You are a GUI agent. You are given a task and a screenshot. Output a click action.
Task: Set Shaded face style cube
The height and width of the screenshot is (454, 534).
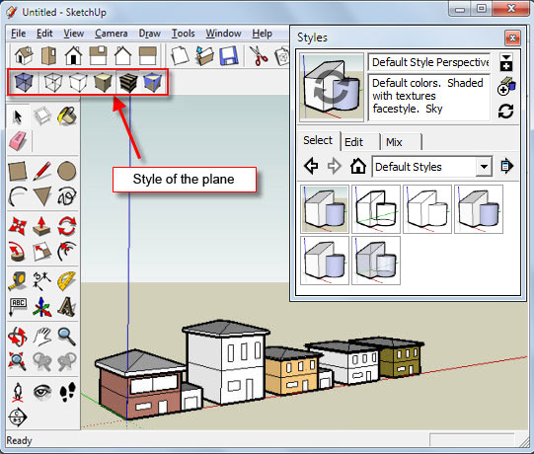click(103, 83)
